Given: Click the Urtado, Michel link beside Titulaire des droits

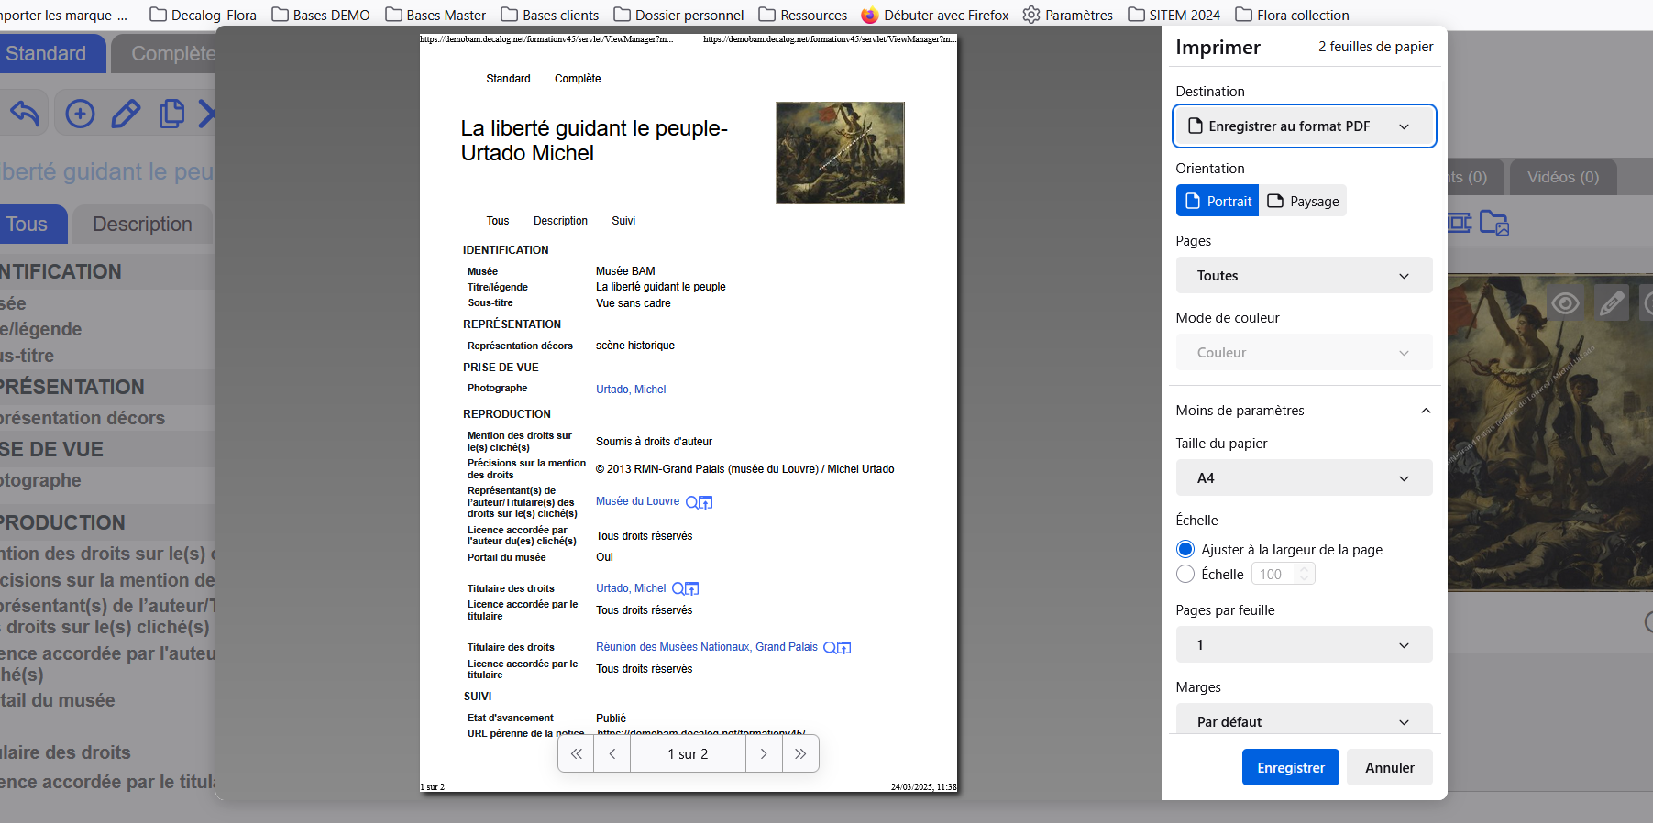Looking at the screenshot, I should [x=631, y=588].
